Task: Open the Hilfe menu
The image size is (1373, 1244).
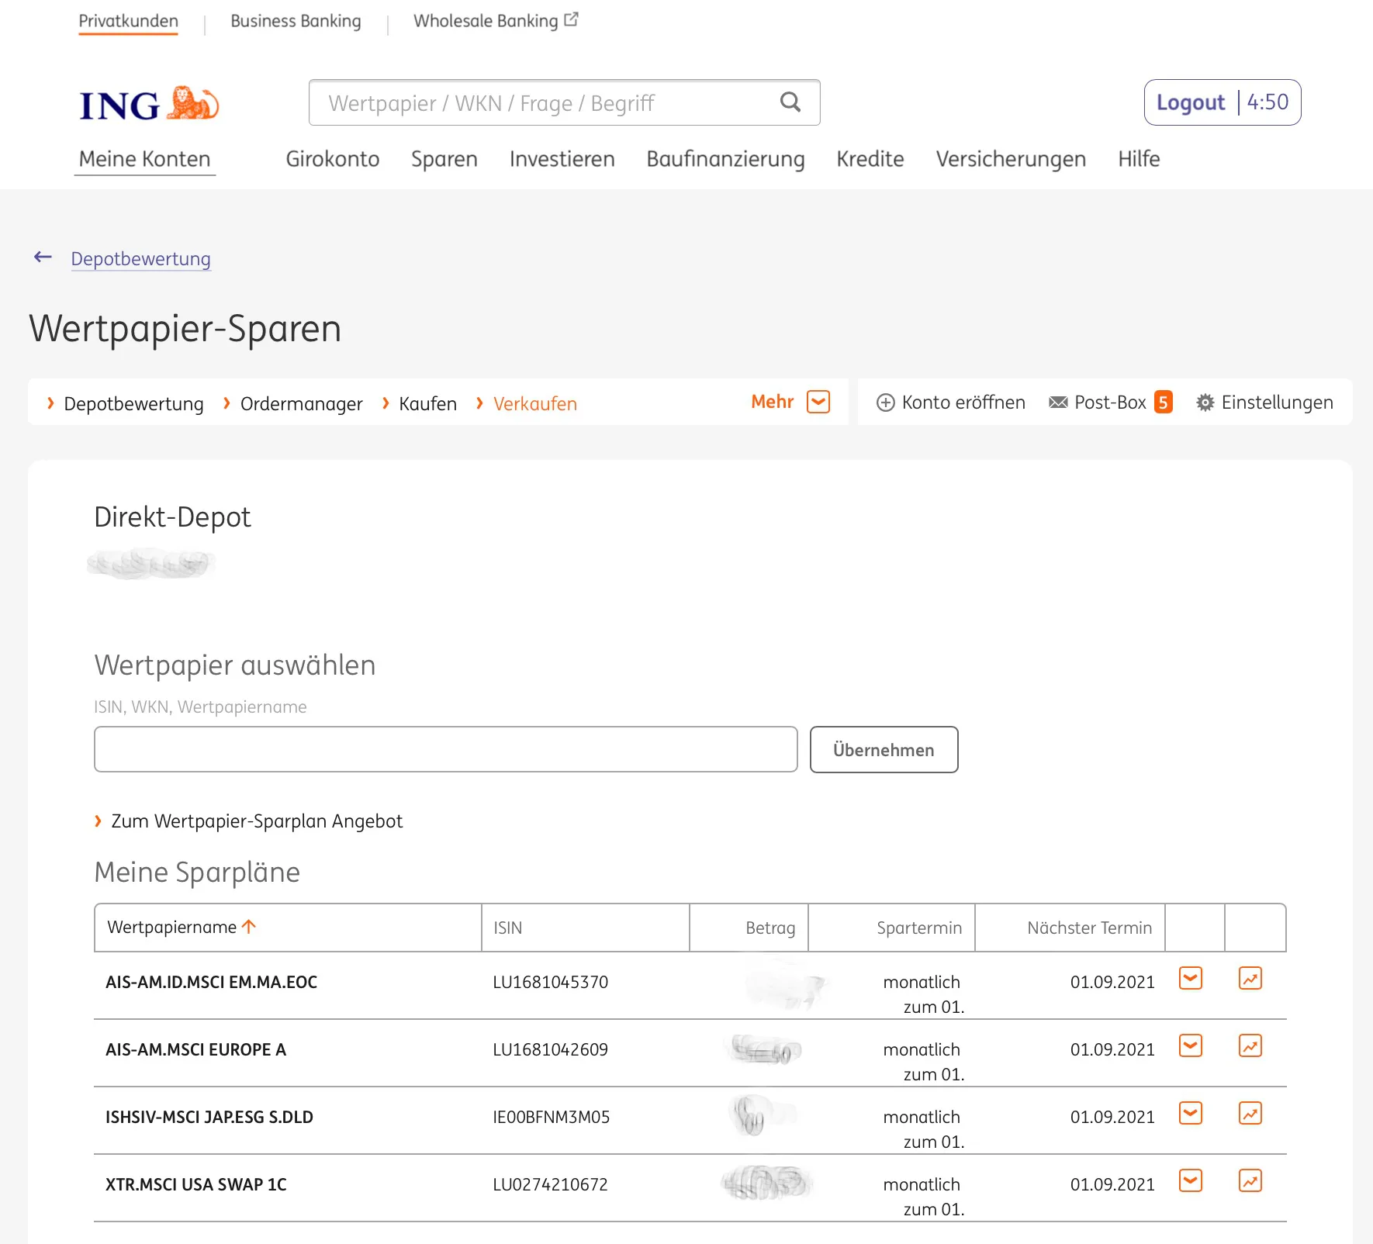Action: pos(1140,159)
